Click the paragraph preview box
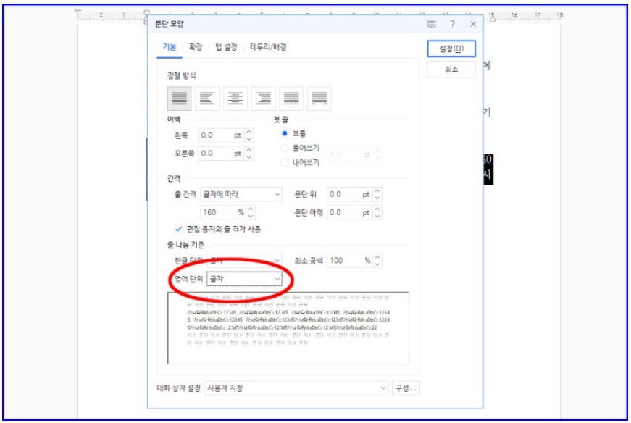 click(288, 328)
